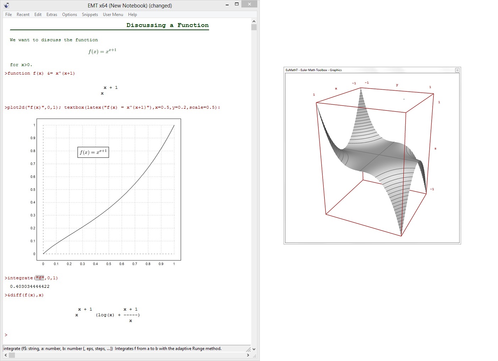Screen dimensions: 498x361
Task: Click the 'integrate("f",0,1)' command line
Action: 31,278
